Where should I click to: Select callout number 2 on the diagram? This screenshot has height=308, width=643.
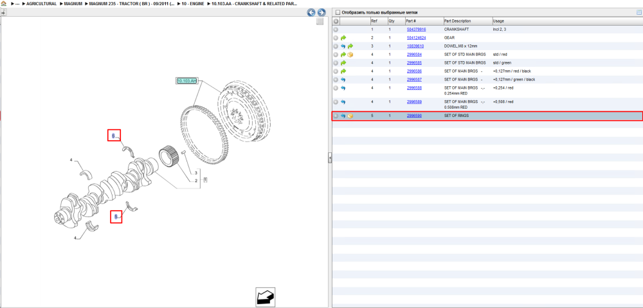click(x=196, y=181)
